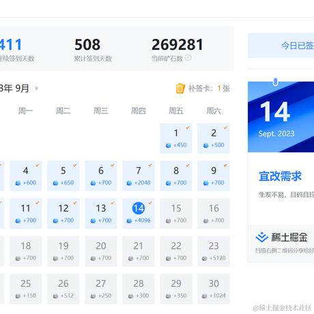Image resolution: width=314 pixels, height=314 pixels.
Task: Click the 周六 weekday header
Action: [214, 111]
